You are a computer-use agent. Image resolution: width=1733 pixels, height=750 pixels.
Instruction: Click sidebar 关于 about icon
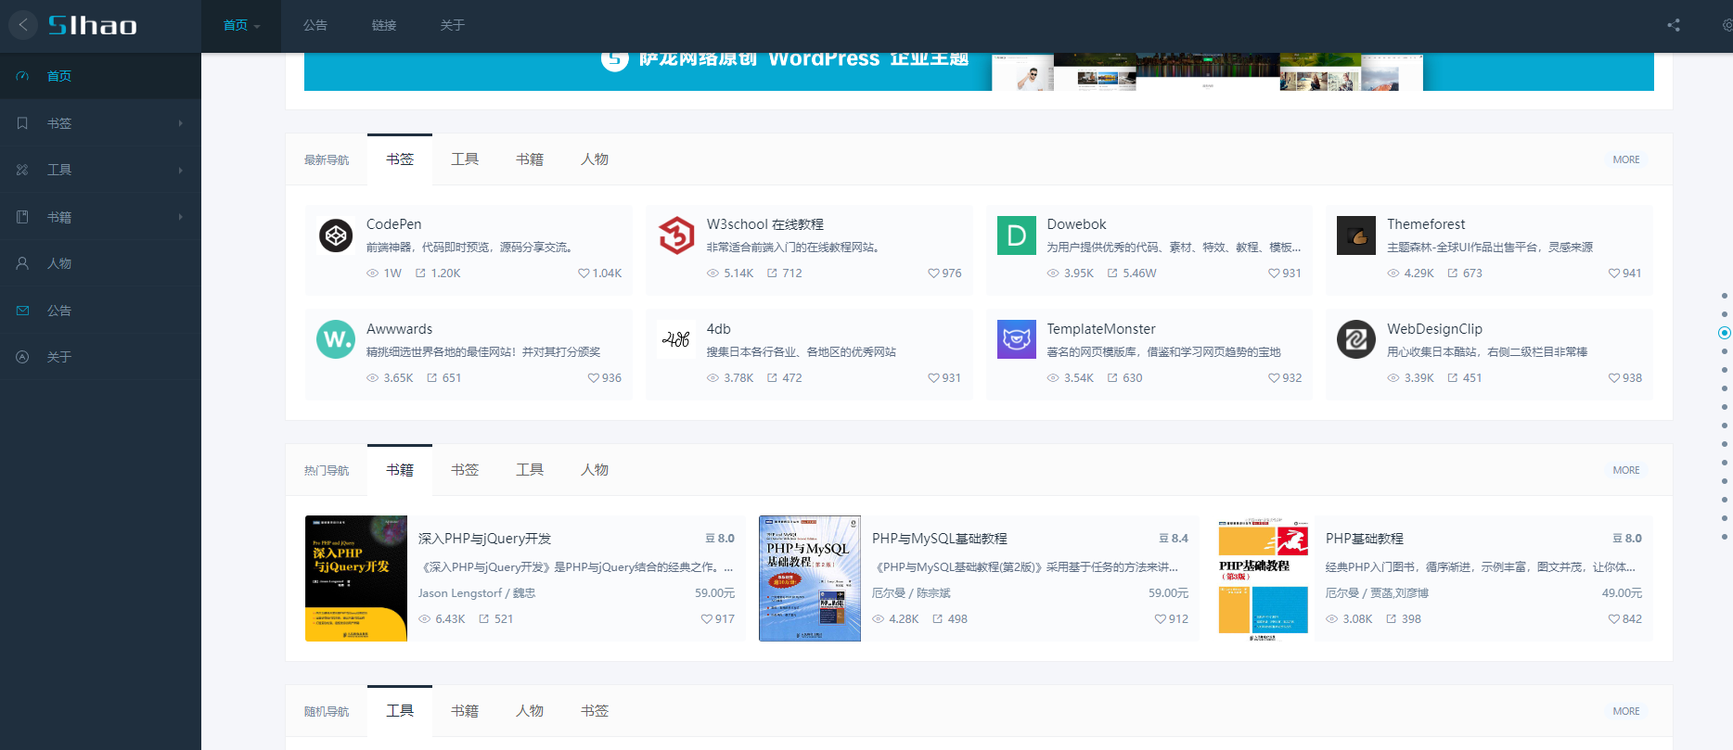(22, 357)
